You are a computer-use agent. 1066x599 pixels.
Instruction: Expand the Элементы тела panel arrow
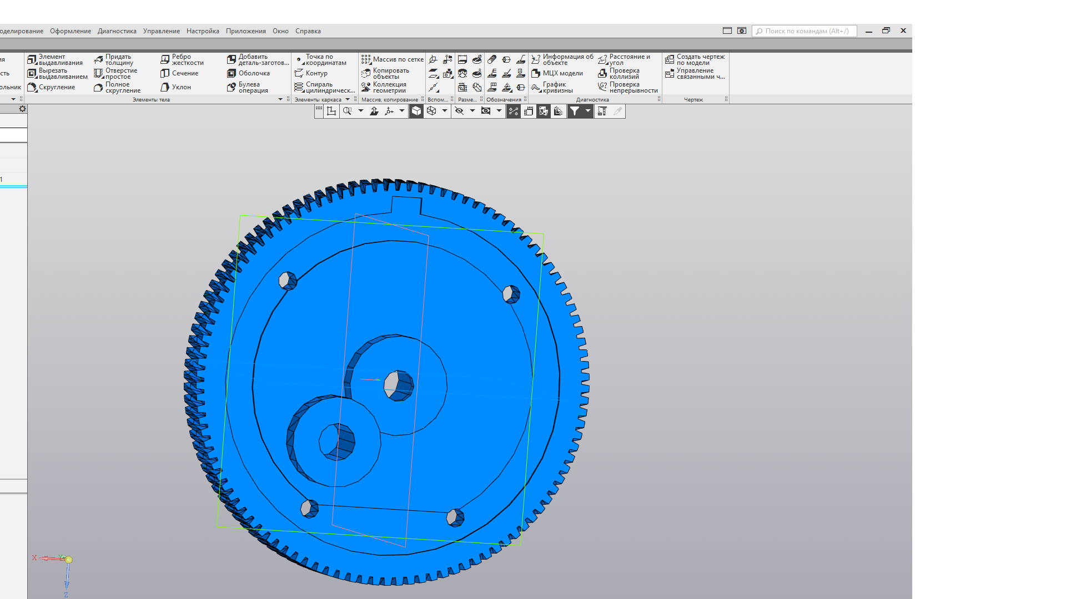tap(280, 99)
